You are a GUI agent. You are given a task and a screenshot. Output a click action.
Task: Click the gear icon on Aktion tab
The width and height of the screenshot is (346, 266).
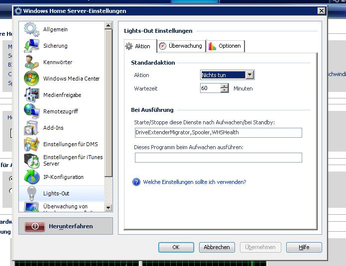pyautogui.click(x=129, y=46)
